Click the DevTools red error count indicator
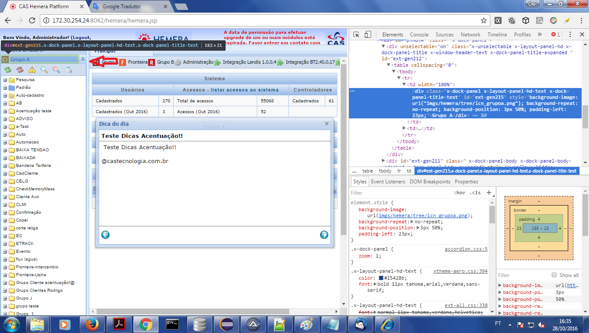 [x=556, y=35]
